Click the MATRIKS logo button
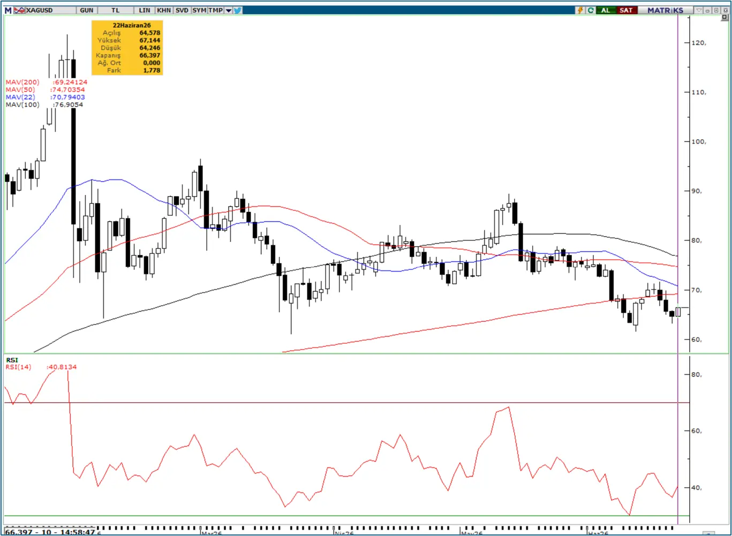 (665, 10)
